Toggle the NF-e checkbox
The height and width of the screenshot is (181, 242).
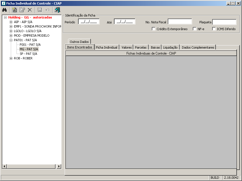[x=195, y=29]
